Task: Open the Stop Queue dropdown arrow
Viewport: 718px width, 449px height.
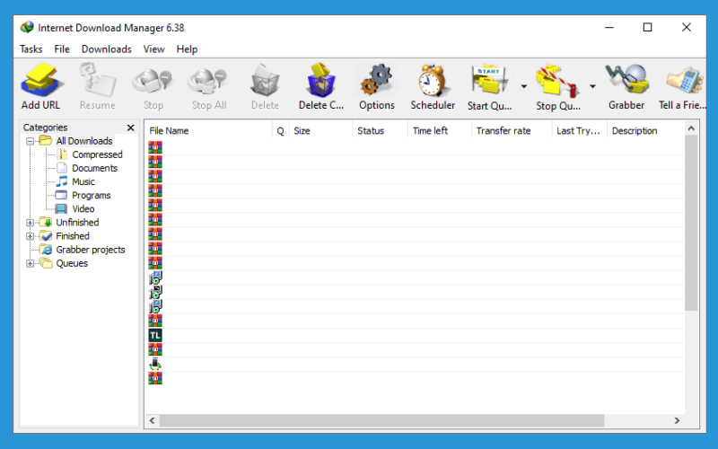Action: [592, 86]
